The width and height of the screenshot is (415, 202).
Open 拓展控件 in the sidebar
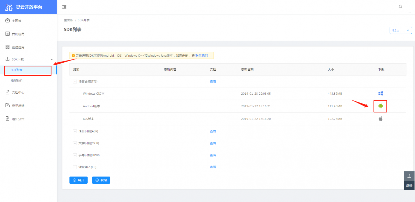click(17, 80)
